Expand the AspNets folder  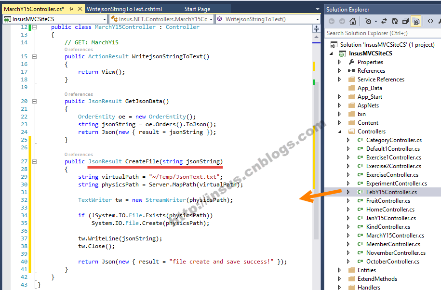[x=340, y=105]
